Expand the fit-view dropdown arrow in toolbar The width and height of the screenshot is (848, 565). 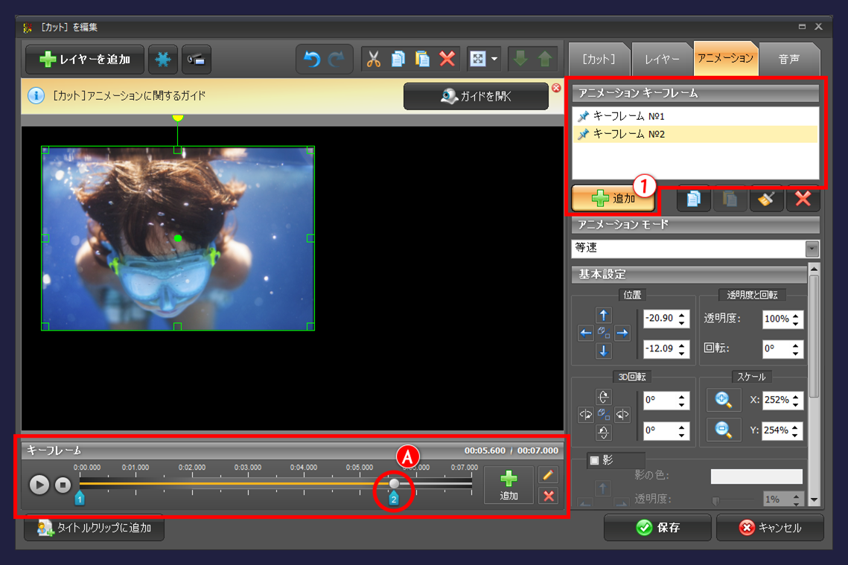pos(494,60)
